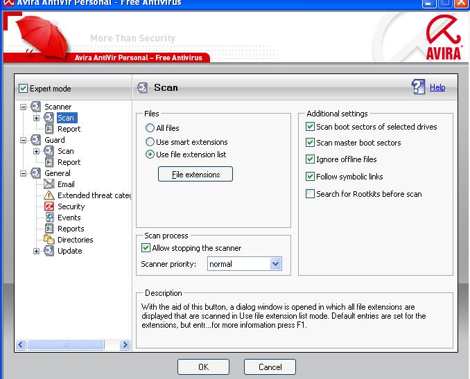
Task: Click the Update gear icon
Action: pyautogui.click(x=49, y=250)
